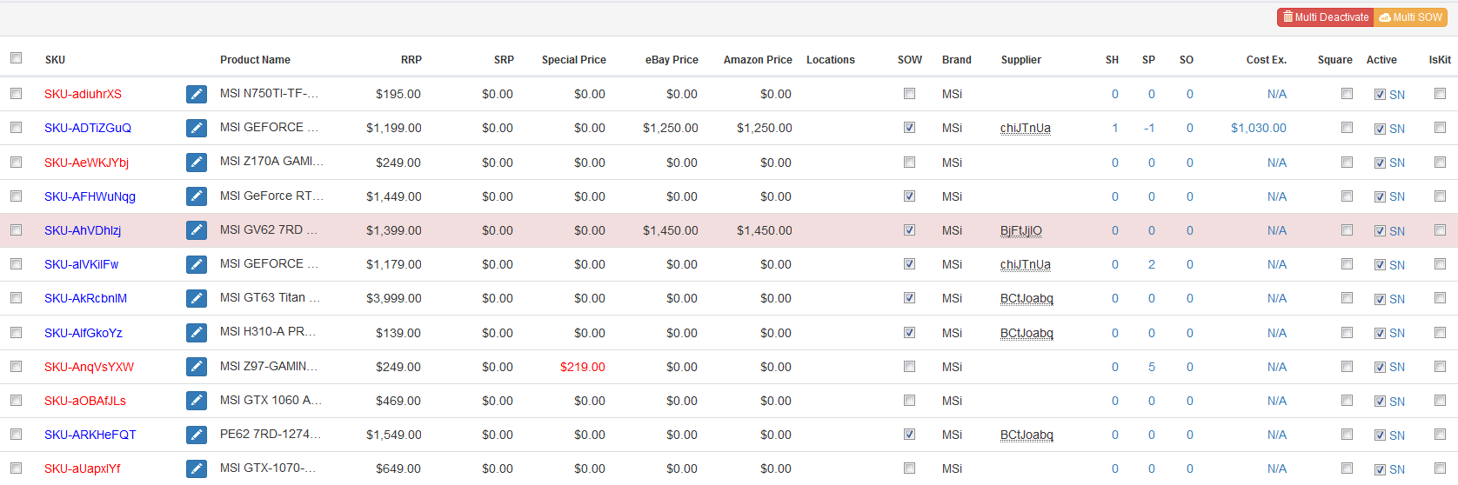Click the Multi Deactivate button
The width and height of the screenshot is (1458, 485).
click(1325, 17)
